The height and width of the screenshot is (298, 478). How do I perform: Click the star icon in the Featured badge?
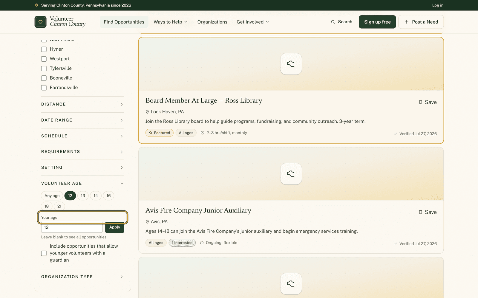point(151,133)
